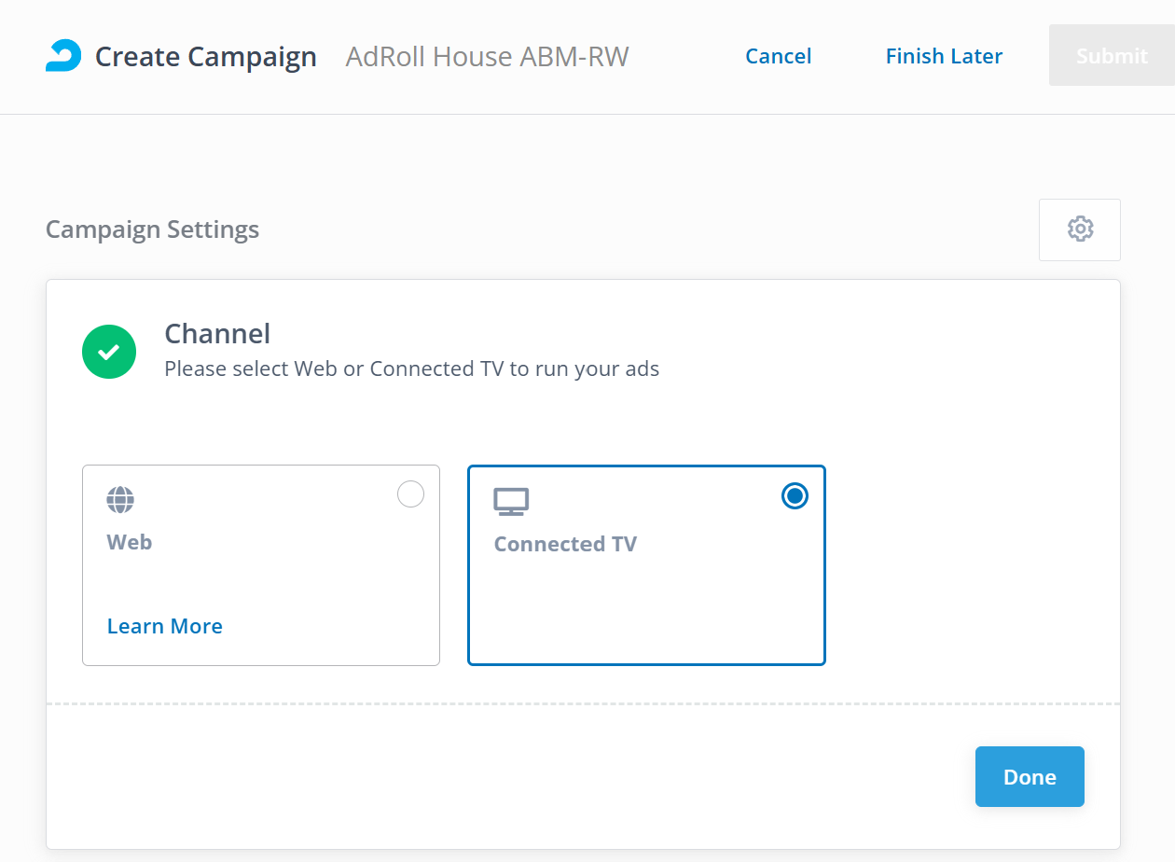1175x862 pixels.
Task: Click the Connected TV label text
Action: (565, 544)
